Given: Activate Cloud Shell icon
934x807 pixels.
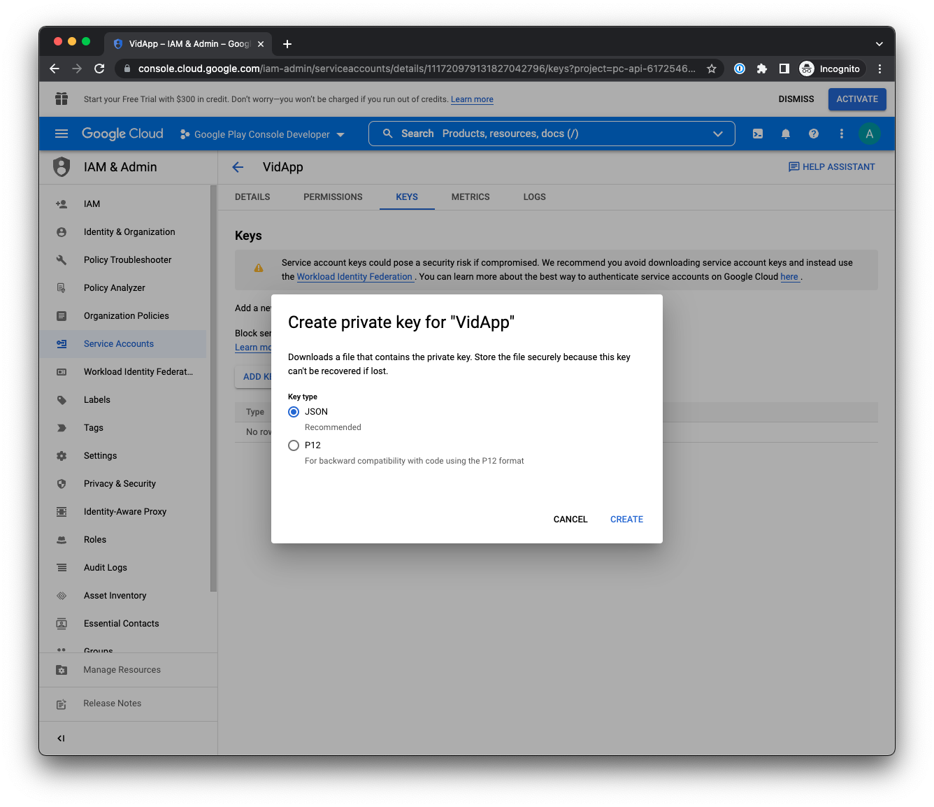Looking at the screenshot, I should 758,134.
